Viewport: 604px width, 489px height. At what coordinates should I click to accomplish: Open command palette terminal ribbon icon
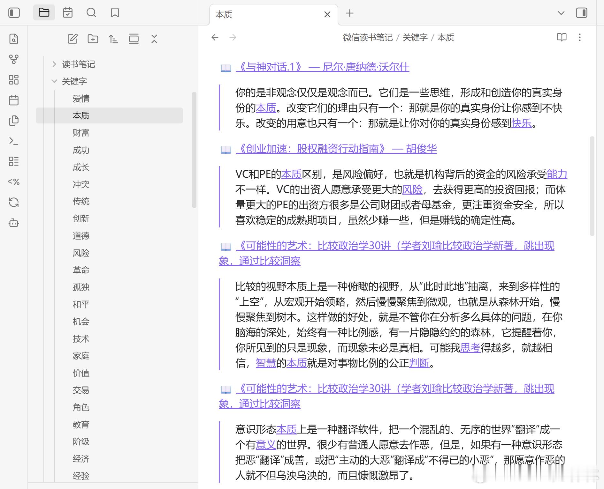click(x=14, y=141)
